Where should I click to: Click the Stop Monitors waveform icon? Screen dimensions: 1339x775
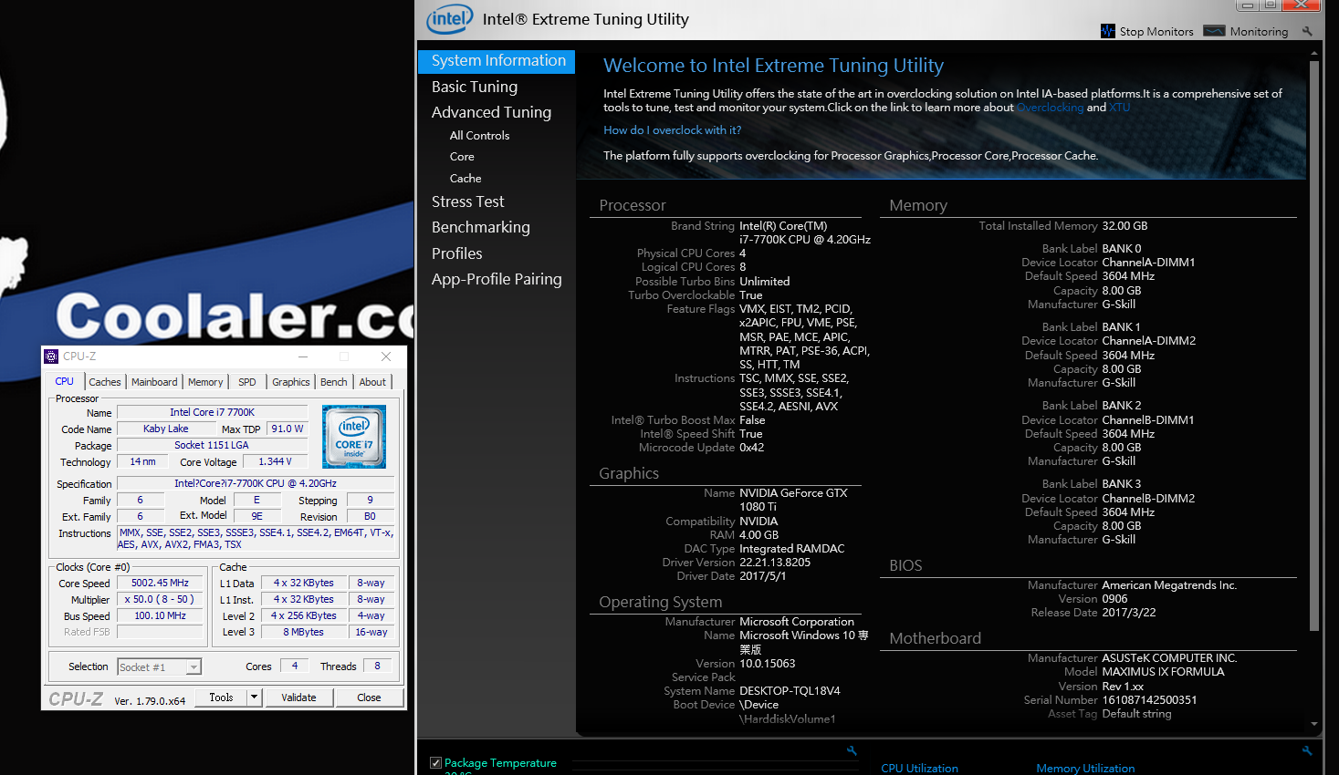[1108, 31]
